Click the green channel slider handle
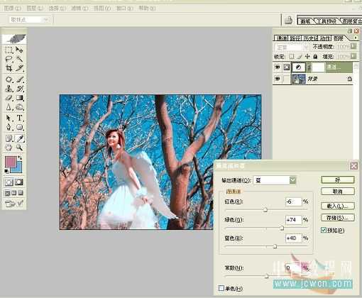 (x=282, y=228)
